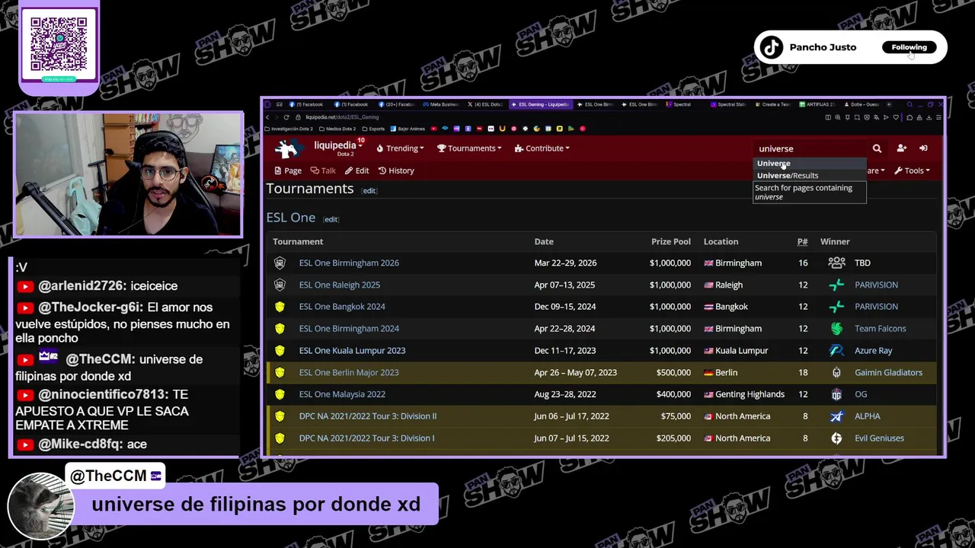Click Gaimin Gladiators logo icon

click(836, 373)
